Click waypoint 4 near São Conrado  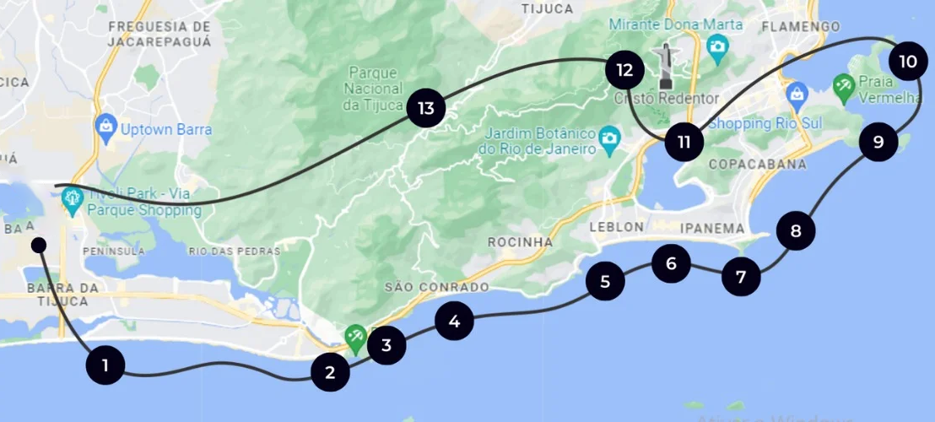coord(454,322)
